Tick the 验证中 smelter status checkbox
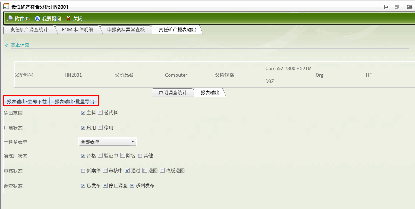This screenshot has width=415, height=209. (101, 156)
